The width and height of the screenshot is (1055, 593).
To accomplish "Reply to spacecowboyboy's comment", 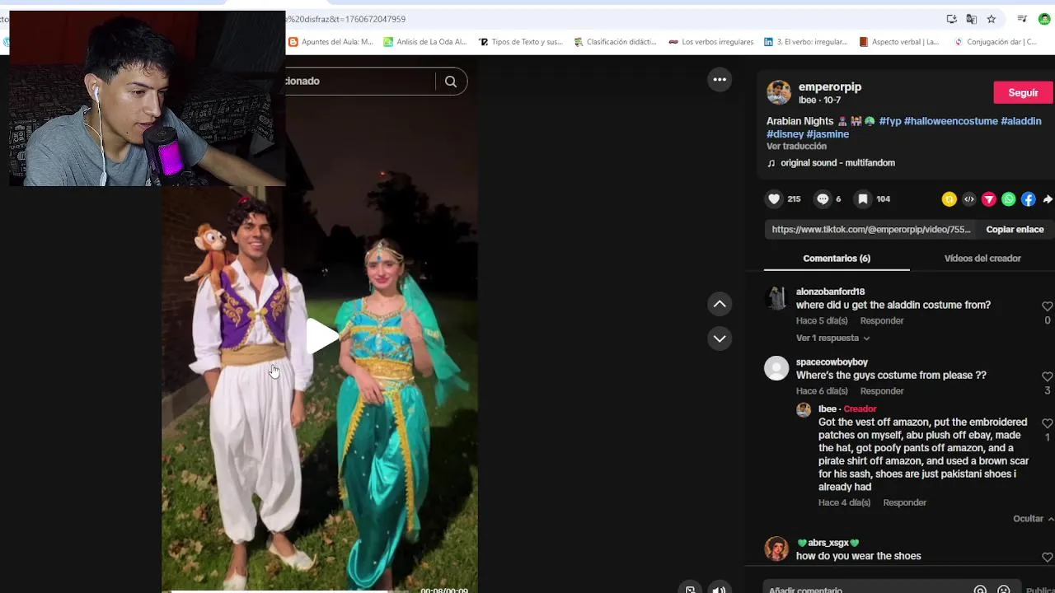I will (882, 391).
